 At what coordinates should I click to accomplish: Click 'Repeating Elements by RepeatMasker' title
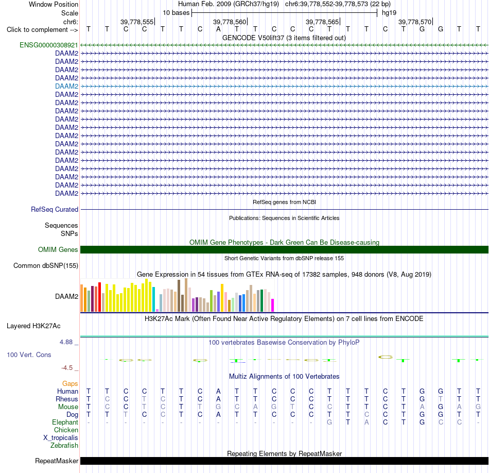[x=285, y=453]
